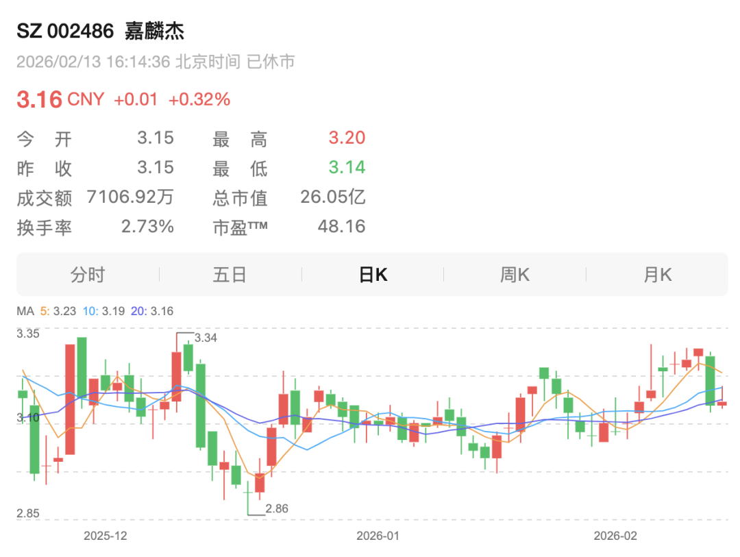Screen dimensions: 740x557
Task: Click the current price 3.16
Action: (40, 99)
